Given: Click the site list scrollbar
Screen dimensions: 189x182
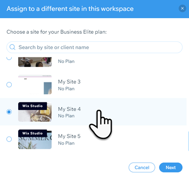Looking at the screenshot, I should coord(188,141).
